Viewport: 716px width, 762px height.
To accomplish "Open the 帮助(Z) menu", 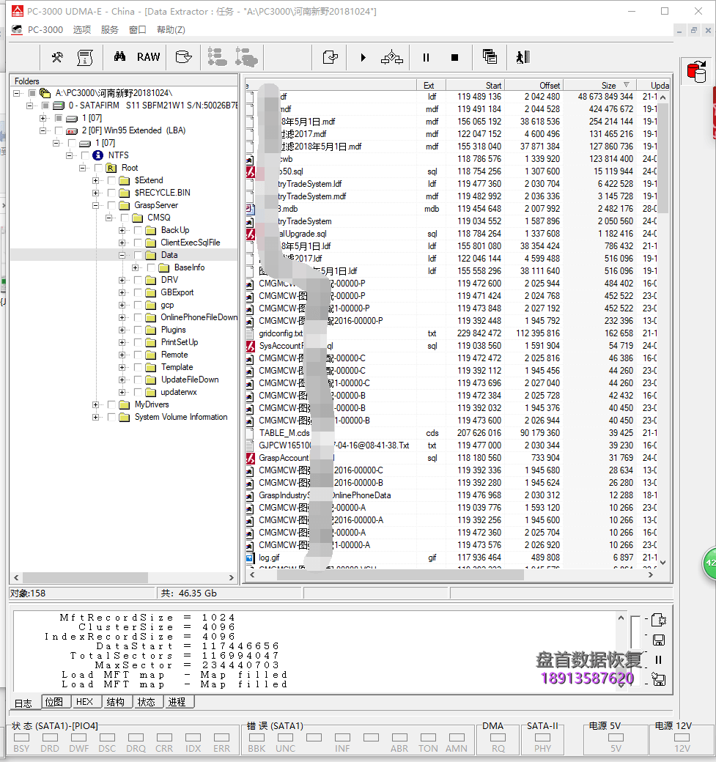I will (x=171, y=29).
